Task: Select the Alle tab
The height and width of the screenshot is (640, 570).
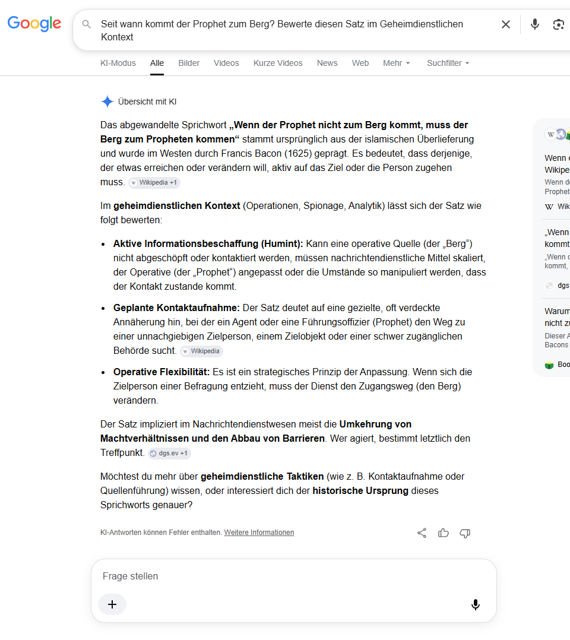Action: pos(157,64)
